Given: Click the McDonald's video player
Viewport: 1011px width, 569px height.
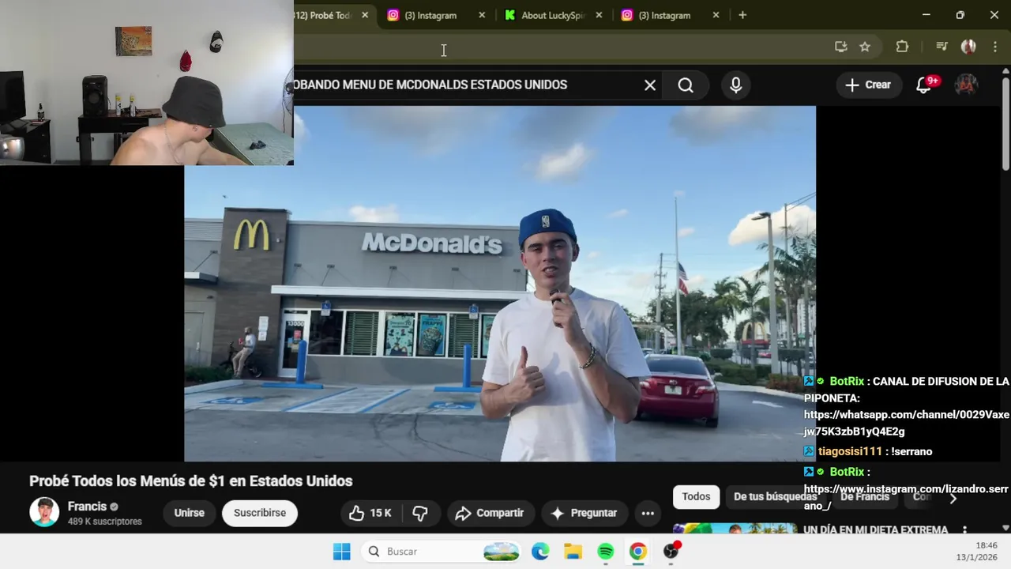Looking at the screenshot, I should [500, 284].
